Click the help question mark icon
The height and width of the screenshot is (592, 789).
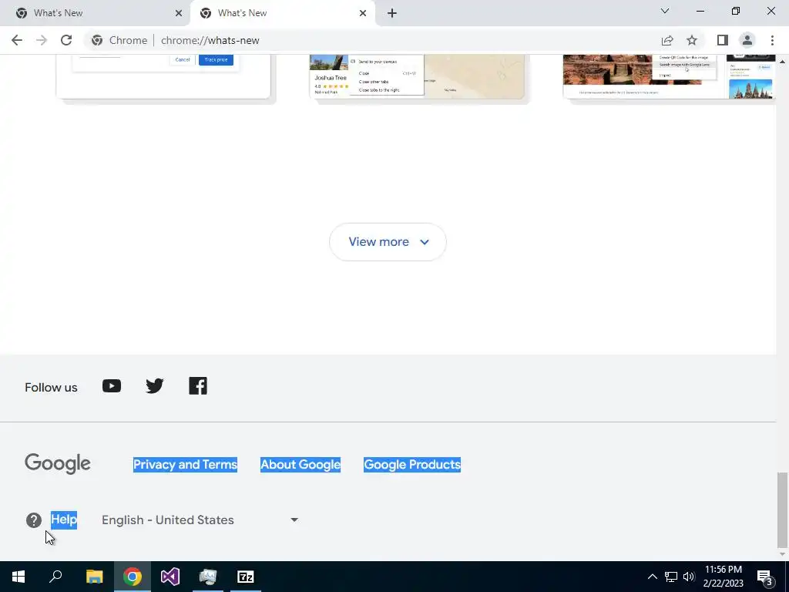(34, 520)
